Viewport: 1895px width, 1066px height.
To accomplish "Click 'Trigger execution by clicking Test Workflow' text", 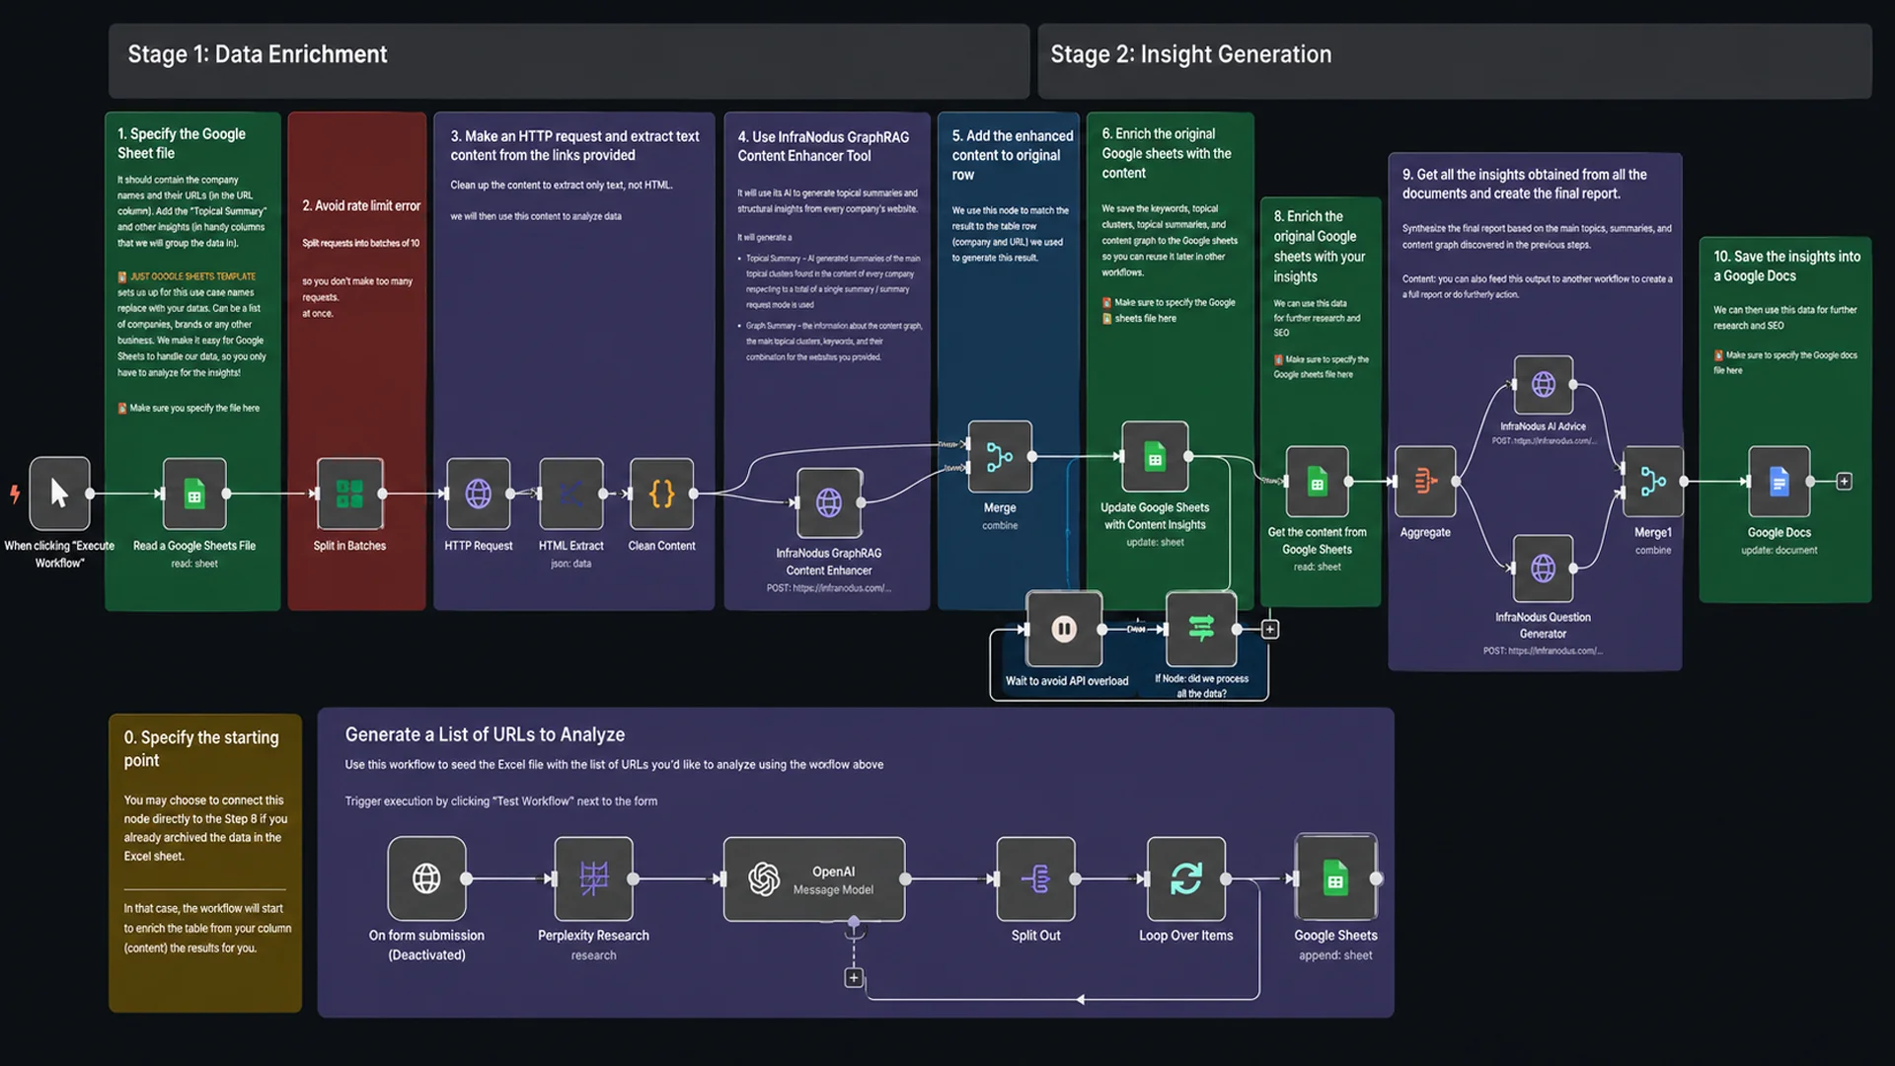I will click(x=500, y=801).
